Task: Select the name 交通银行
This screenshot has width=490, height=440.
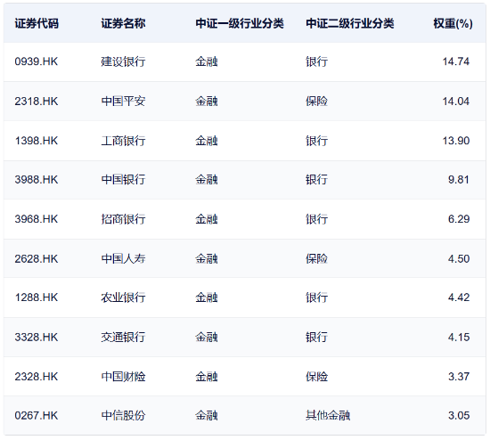Action: (x=123, y=338)
